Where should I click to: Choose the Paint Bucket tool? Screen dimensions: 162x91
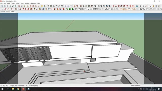40,9
